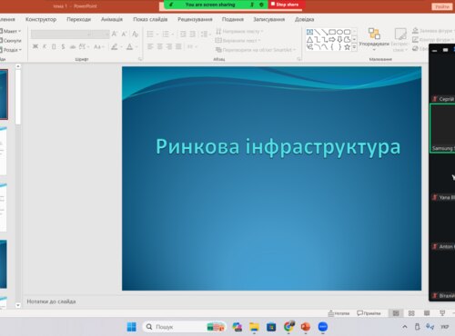Open Google Chrome from the taskbar
Screen dimensions: 455x336
click(x=289, y=327)
